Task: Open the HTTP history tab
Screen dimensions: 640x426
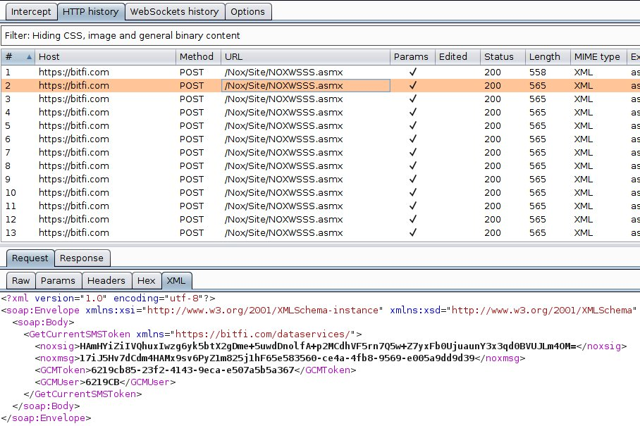Action: [91, 12]
